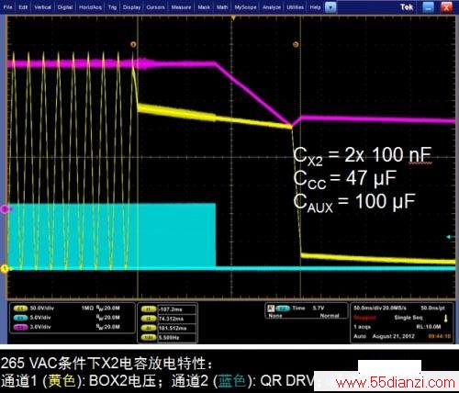
Task: Click the magenta C3 channel badge
Action: [x=20, y=327]
